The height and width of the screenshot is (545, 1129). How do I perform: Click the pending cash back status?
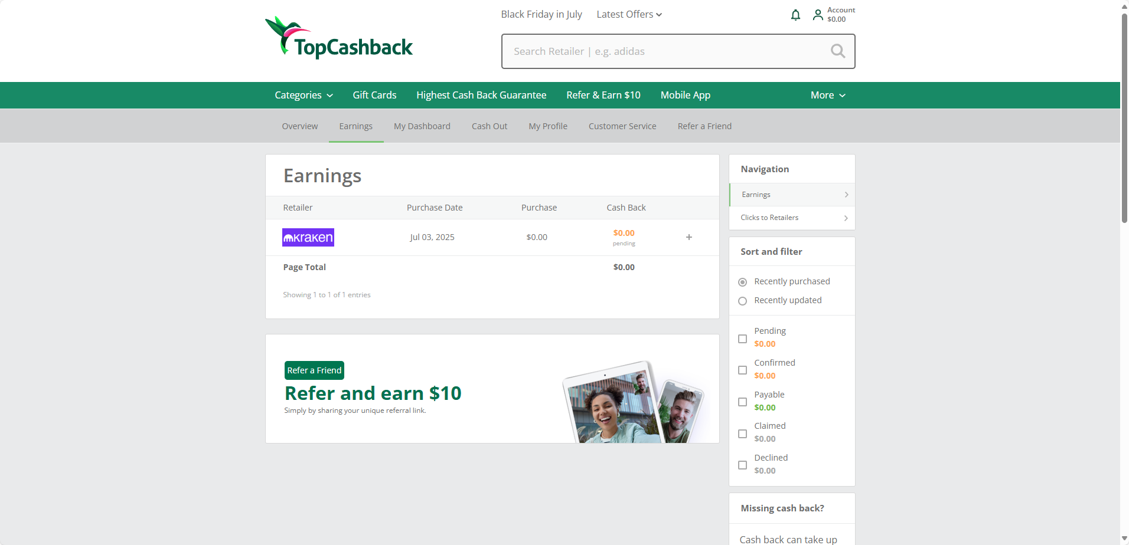624,244
